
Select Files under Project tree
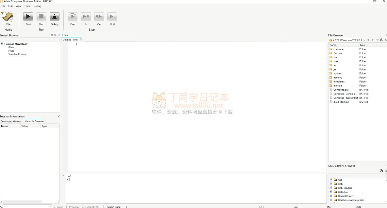[x=11, y=47]
